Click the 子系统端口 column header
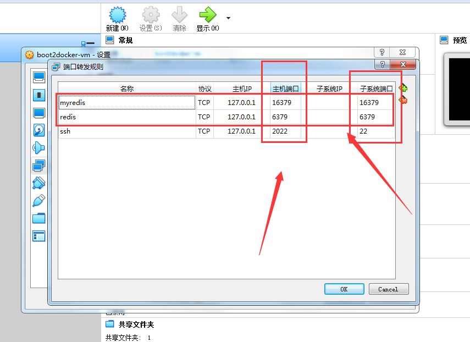This screenshot has width=470, height=342. pyautogui.click(x=377, y=89)
